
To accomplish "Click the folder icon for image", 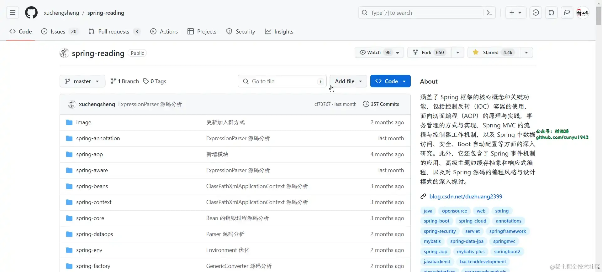I will [69, 122].
